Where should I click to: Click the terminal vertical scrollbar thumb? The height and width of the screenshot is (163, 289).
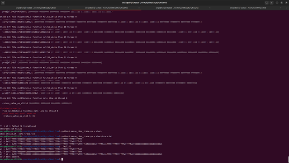point(288,159)
